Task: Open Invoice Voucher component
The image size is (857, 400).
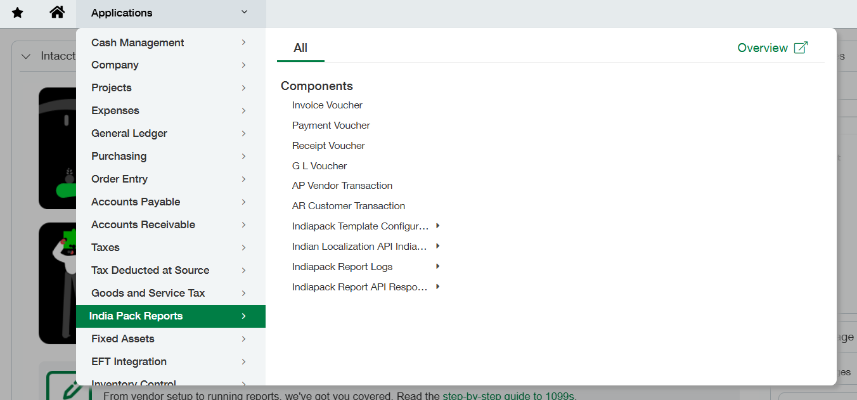Action: click(327, 105)
